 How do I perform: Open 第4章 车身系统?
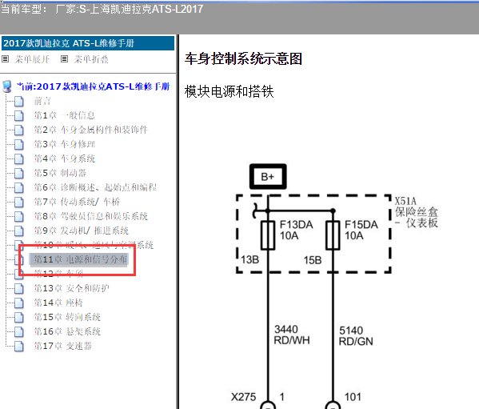click(65, 158)
